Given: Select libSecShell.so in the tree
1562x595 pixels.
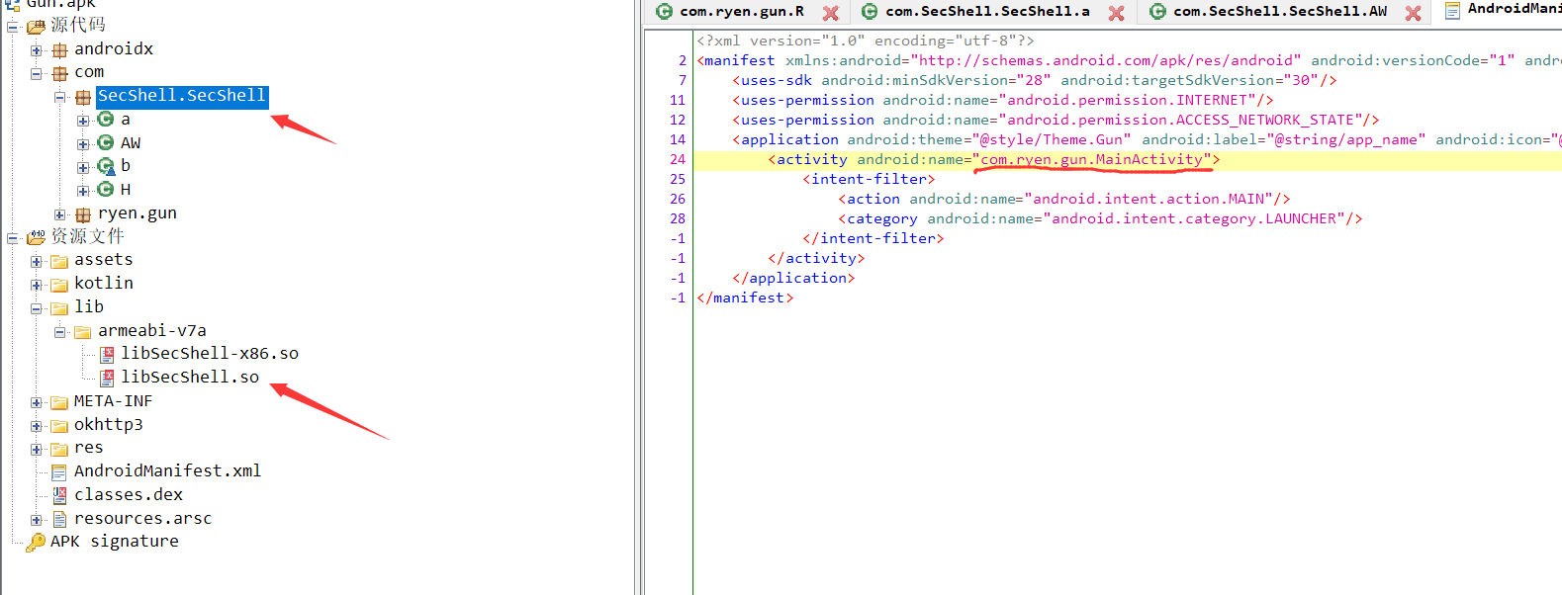Looking at the screenshot, I should 190,378.
